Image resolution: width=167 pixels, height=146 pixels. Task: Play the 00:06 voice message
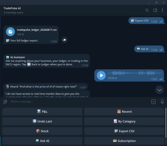[x=101, y=75]
